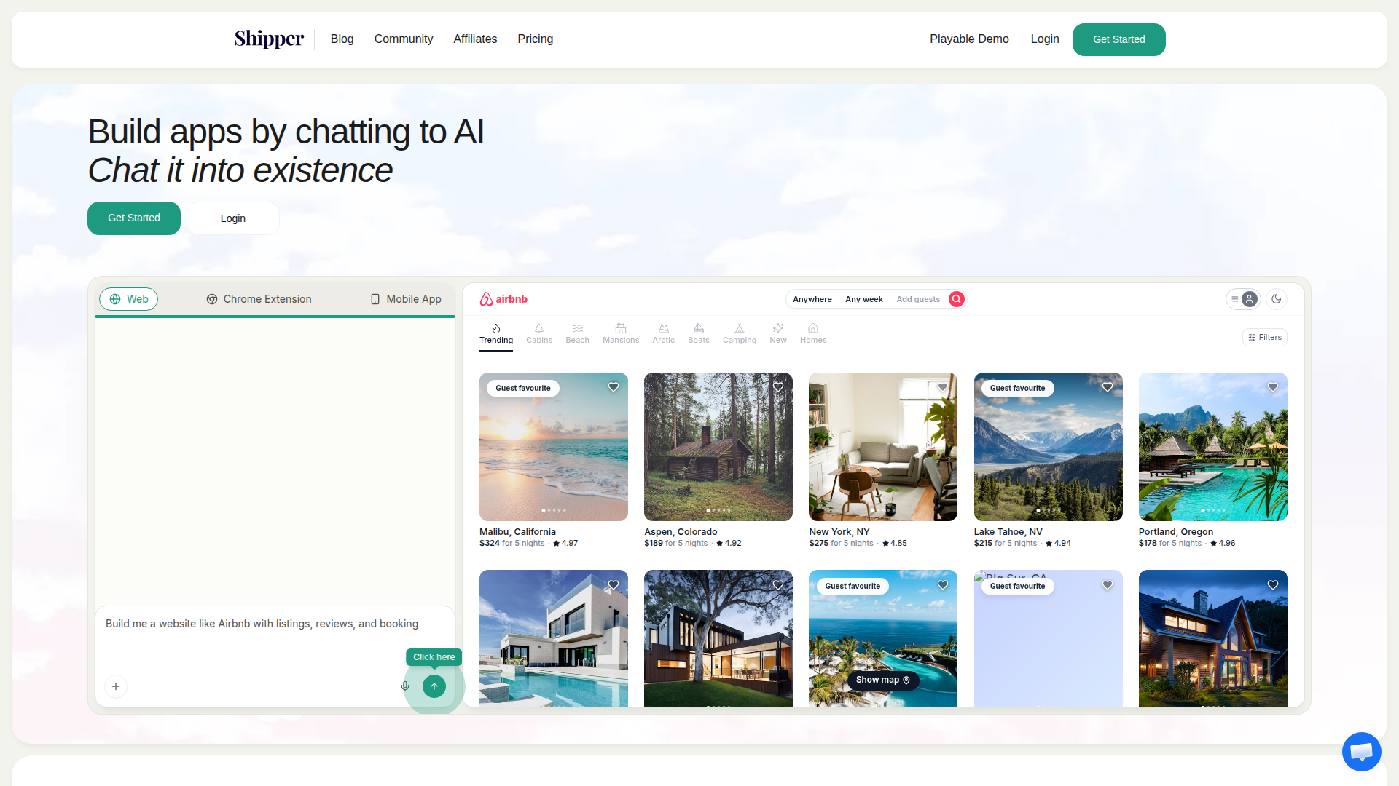Image resolution: width=1399 pixels, height=786 pixels.
Task: Click the red search magnifier icon
Action: 956,299
